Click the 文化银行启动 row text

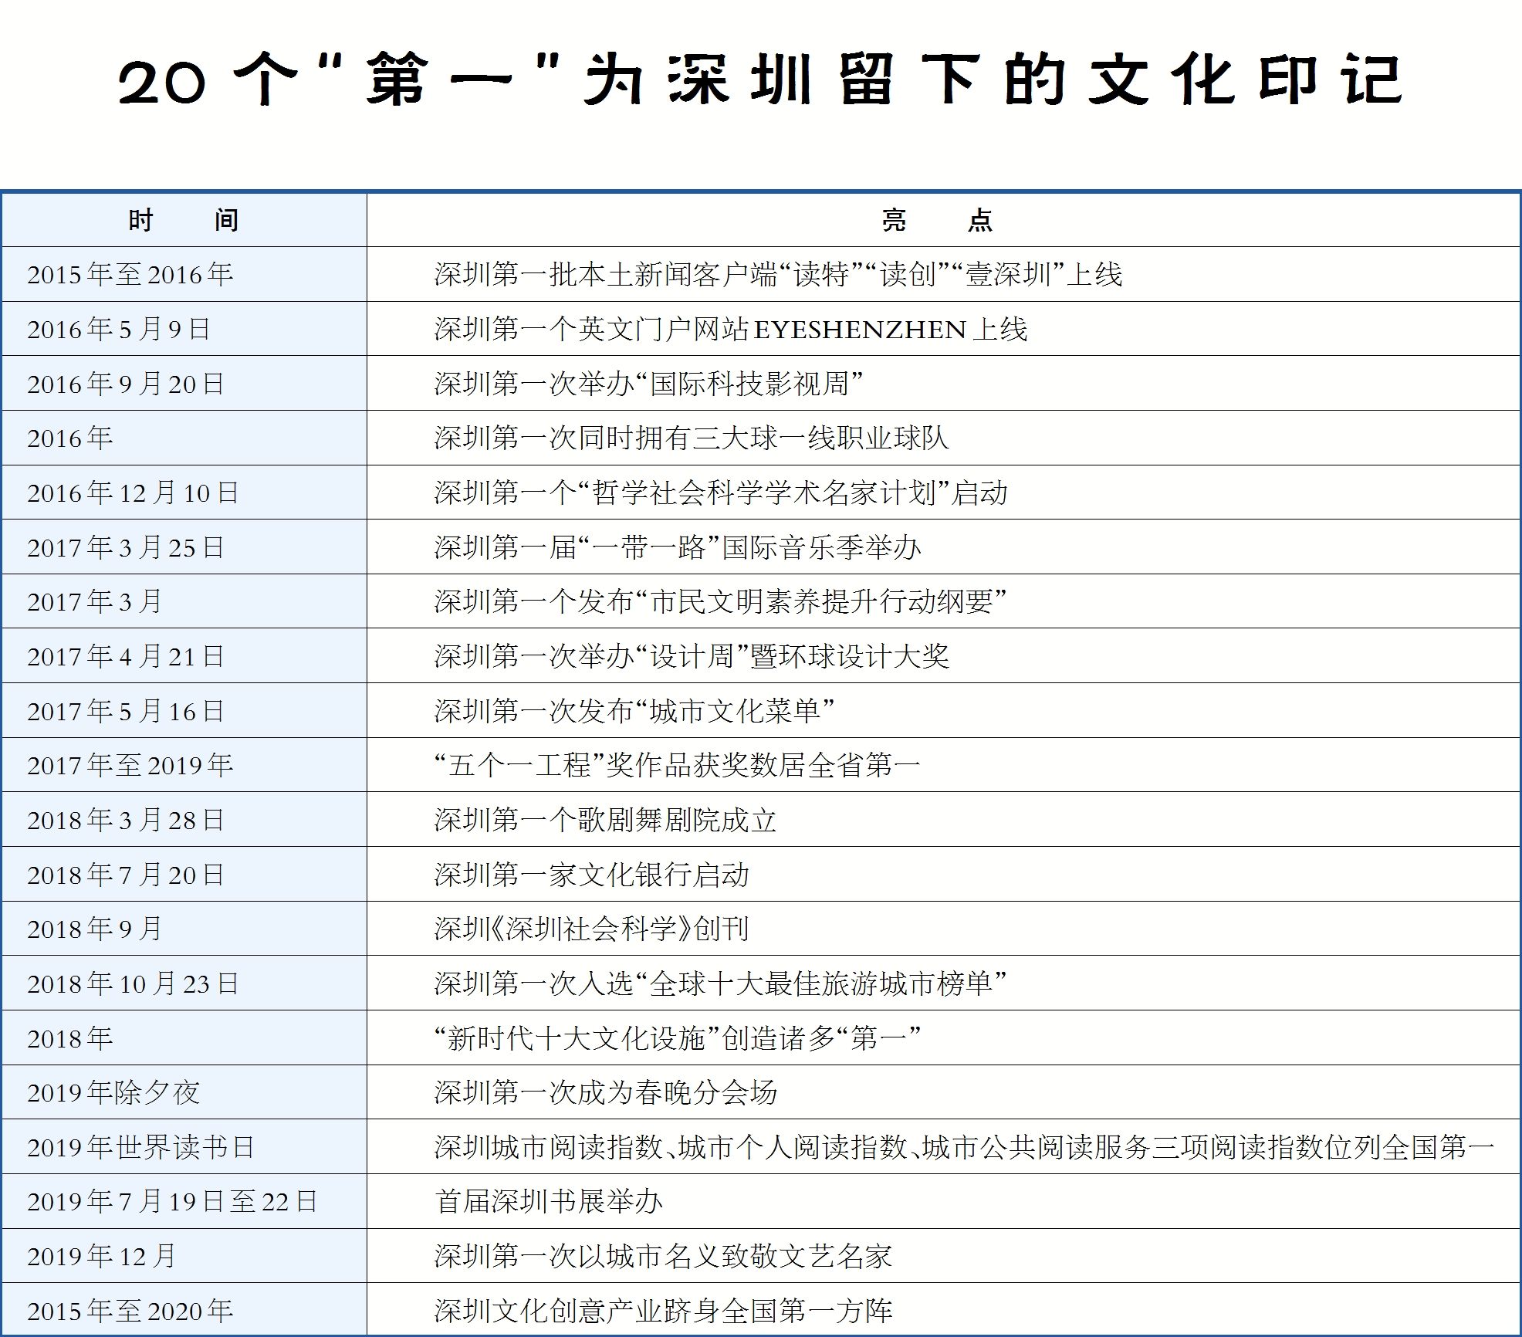coord(591,875)
